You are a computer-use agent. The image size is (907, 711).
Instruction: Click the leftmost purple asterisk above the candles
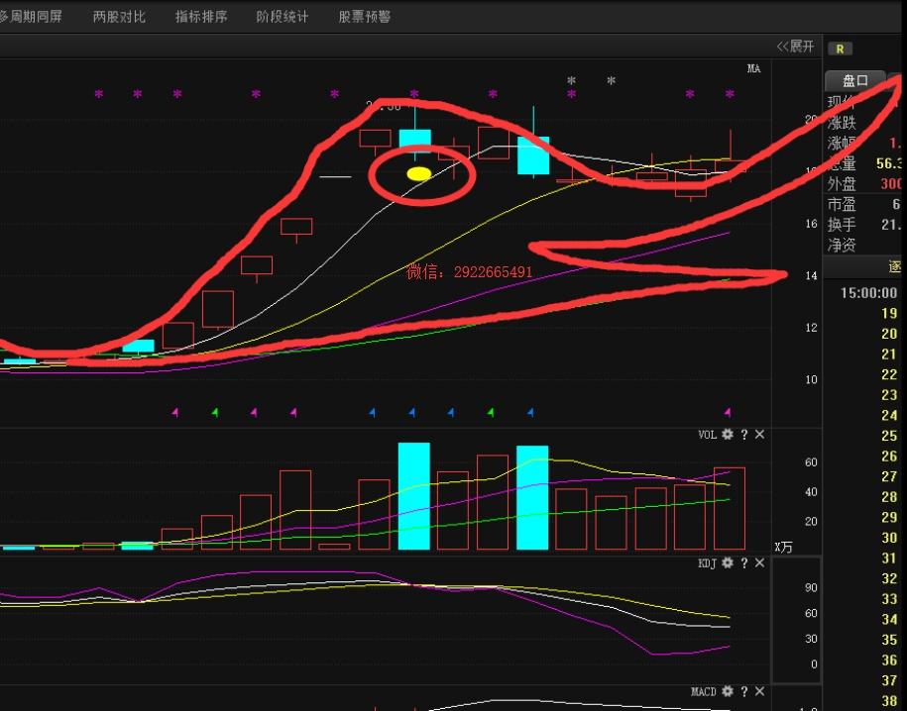pos(99,94)
